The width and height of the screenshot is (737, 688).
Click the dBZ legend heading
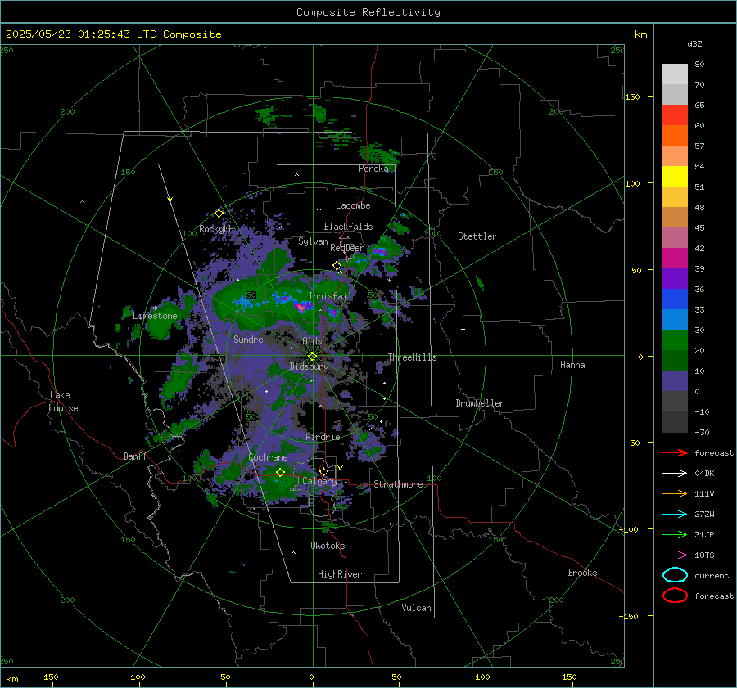(694, 43)
